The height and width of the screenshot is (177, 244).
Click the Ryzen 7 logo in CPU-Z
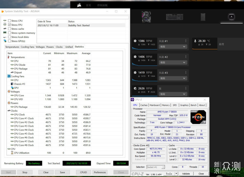[x=198, y=117]
